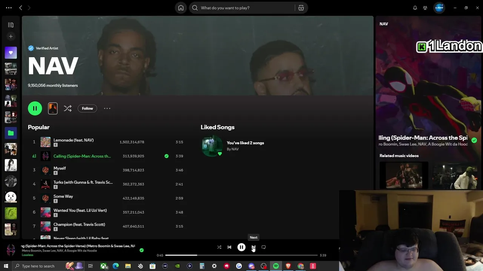The image size is (483, 271).
Task: Pause the song in the player bar
Action: [241, 247]
